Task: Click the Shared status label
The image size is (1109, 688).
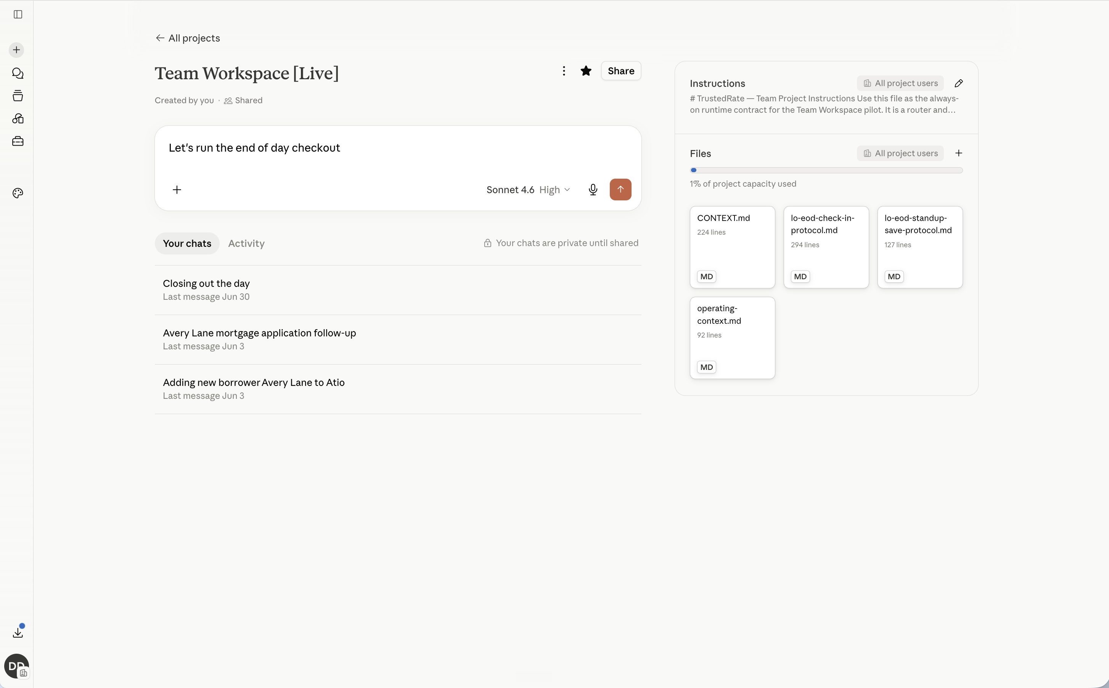Action: (243, 101)
